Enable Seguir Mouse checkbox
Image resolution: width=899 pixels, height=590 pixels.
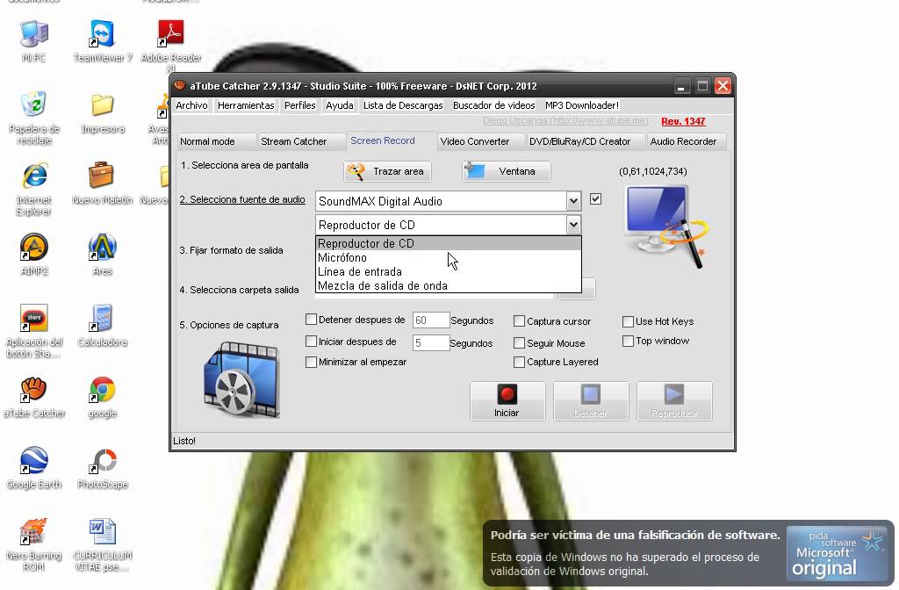coord(520,343)
